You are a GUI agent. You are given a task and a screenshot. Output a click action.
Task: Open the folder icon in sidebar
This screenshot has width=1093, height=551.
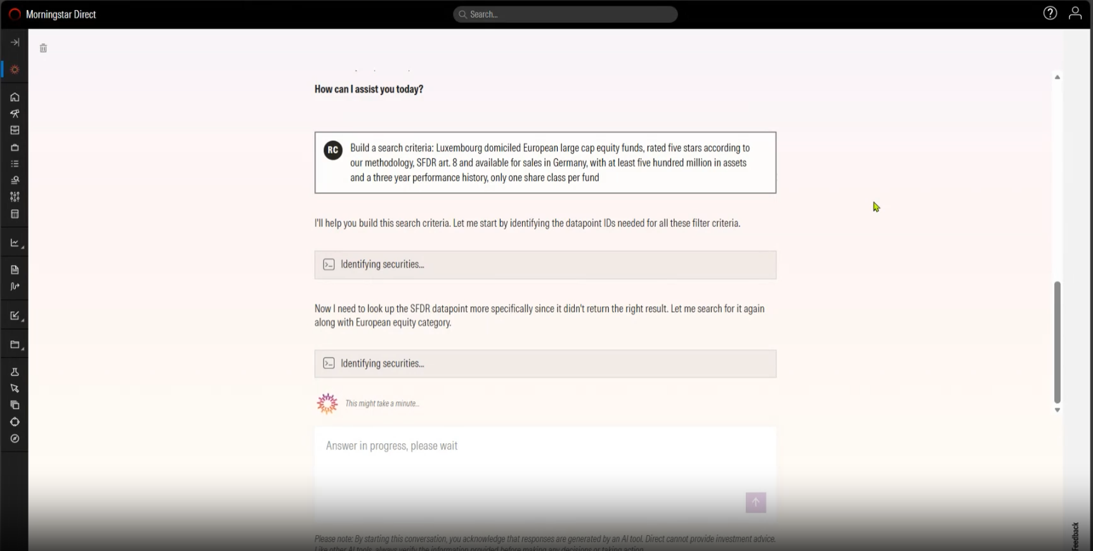tap(15, 345)
